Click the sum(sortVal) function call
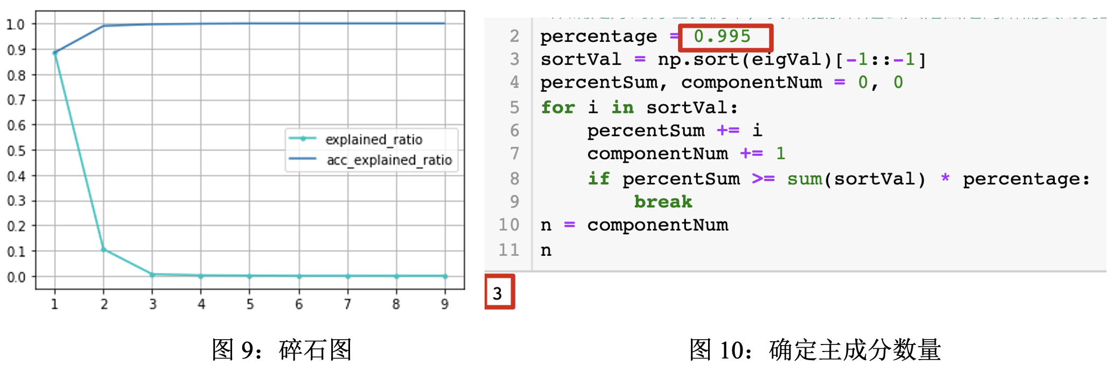Screen dimensions: 1120x373 856,178
